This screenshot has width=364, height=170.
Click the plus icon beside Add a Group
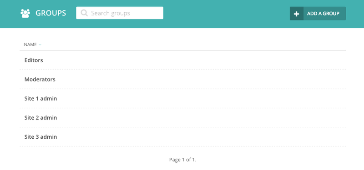[297, 14]
